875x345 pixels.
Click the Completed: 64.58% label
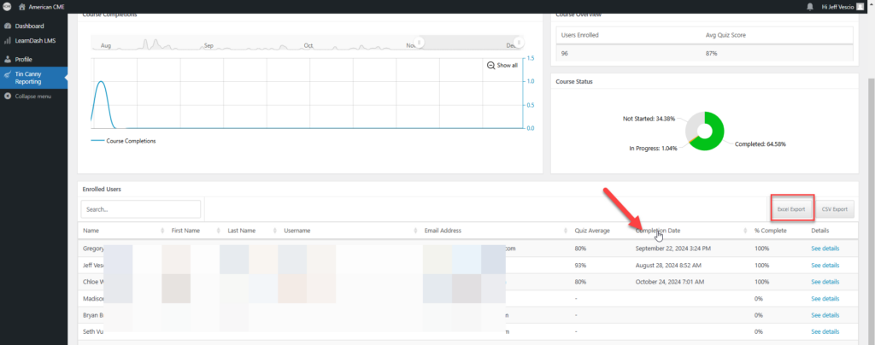click(x=760, y=143)
